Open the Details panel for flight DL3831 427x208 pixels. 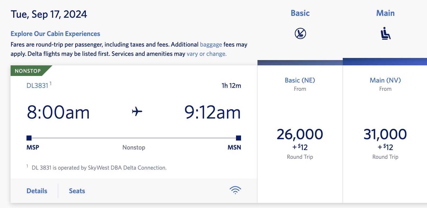coord(37,191)
